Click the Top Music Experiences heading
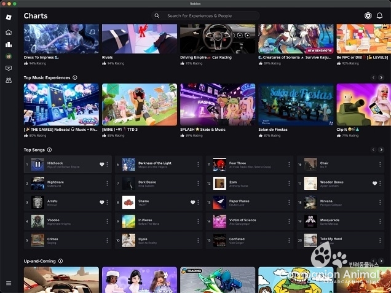 point(47,78)
